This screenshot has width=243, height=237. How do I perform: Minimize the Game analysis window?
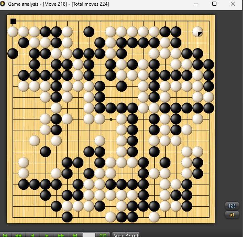[x=196, y=4]
